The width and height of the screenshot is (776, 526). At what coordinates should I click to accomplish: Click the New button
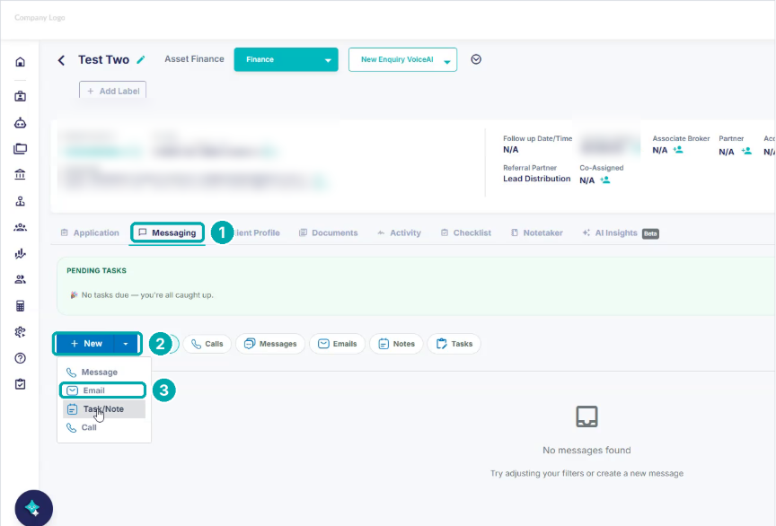(x=86, y=344)
